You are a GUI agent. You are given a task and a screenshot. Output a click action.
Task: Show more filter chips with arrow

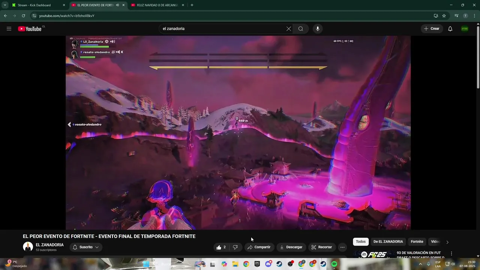pyautogui.click(x=447, y=242)
